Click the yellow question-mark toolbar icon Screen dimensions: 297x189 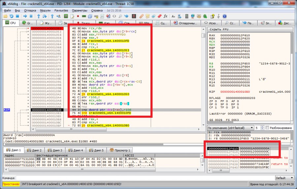[213, 16]
